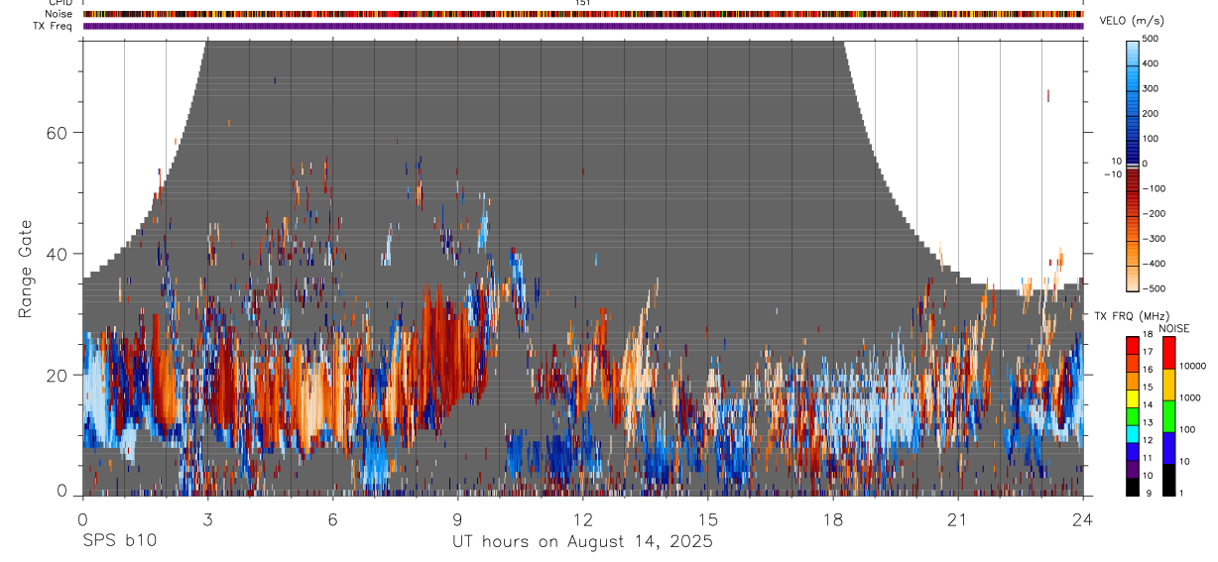Click the x-axis tick label "15"

click(707, 518)
